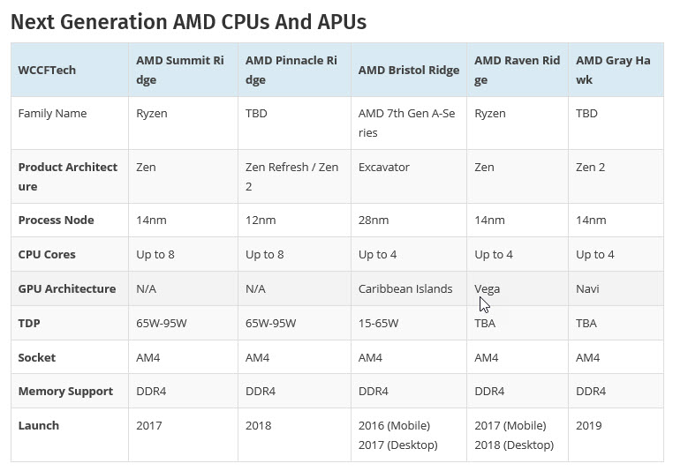Click the CPU Cores row label

47,254
